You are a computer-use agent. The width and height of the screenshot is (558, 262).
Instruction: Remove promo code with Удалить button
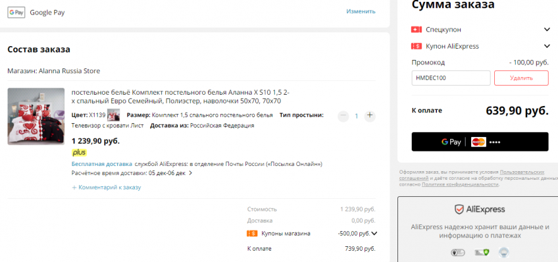pos(521,78)
